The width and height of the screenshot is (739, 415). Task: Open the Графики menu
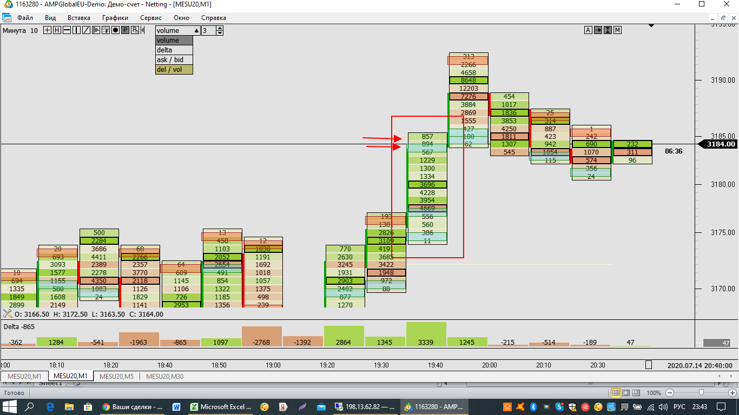coord(115,18)
